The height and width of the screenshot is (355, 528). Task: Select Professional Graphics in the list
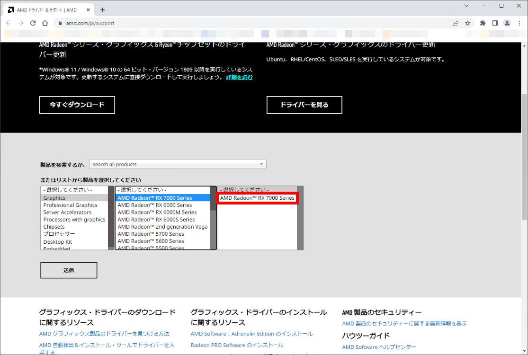point(74,205)
